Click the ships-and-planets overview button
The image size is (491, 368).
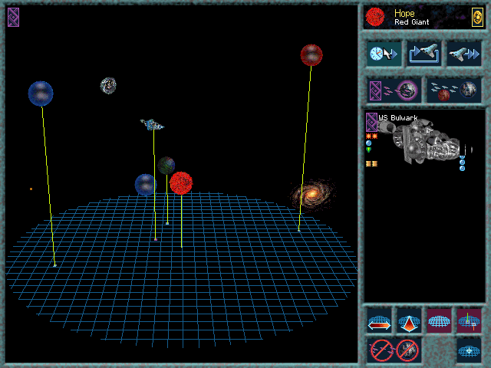tap(453, 90)
